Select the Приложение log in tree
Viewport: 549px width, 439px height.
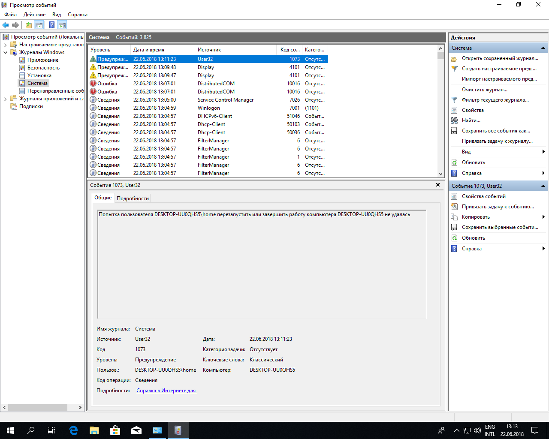click(43, 60)
